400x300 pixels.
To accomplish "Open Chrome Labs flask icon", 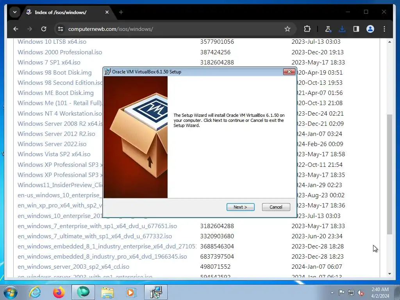I will pyautogui.click(x=328, y=29).
